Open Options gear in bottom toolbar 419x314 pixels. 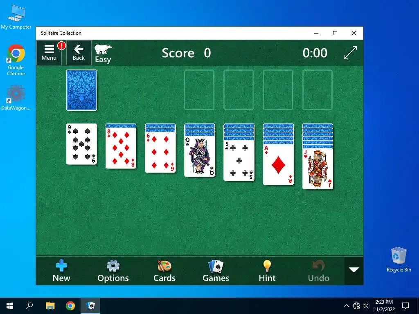pyautogui.click(x=113, y=271)
